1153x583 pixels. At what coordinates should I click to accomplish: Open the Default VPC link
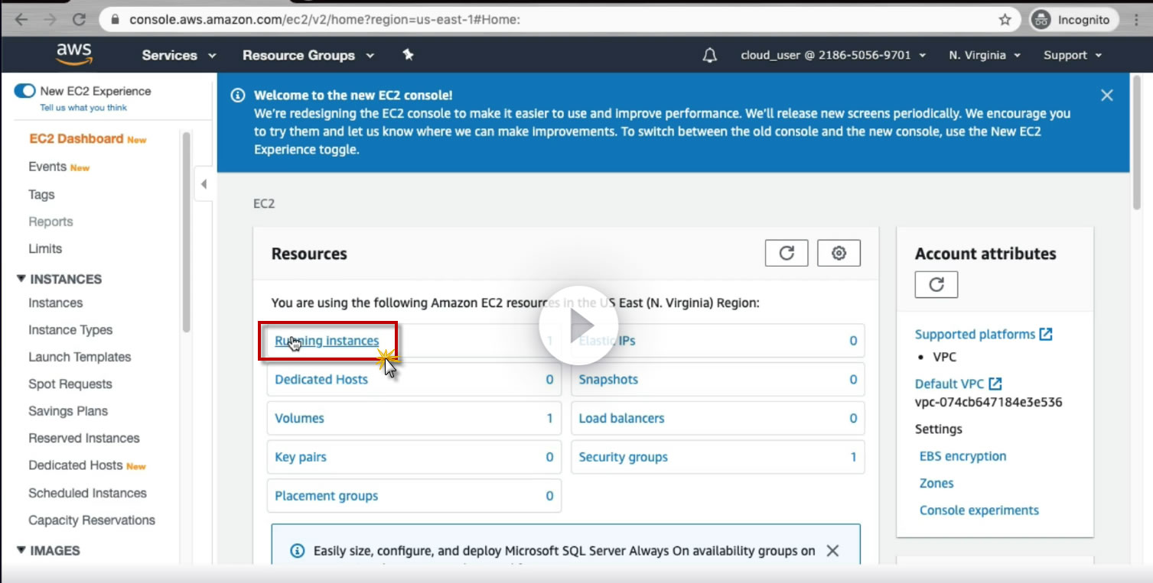pos(958,384)
